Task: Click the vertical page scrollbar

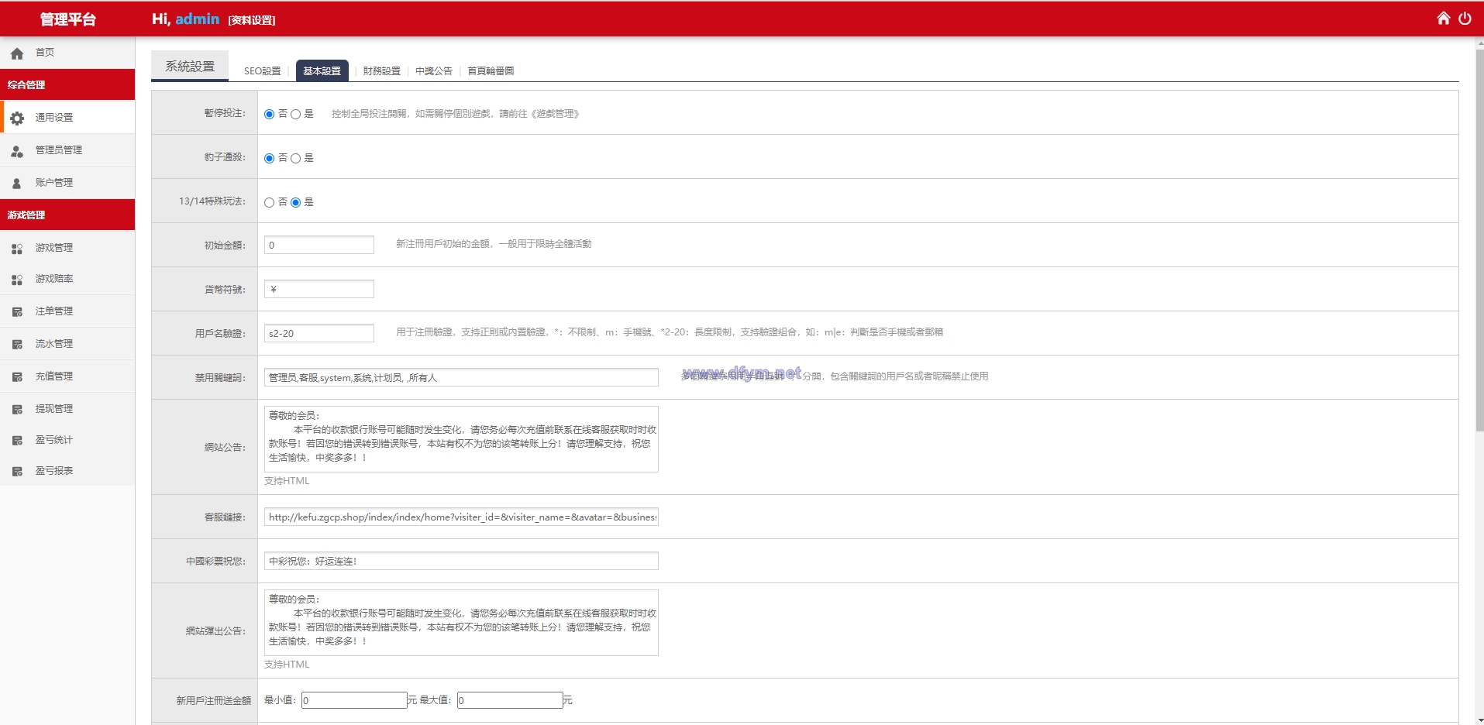Action: pos(1479,240)
